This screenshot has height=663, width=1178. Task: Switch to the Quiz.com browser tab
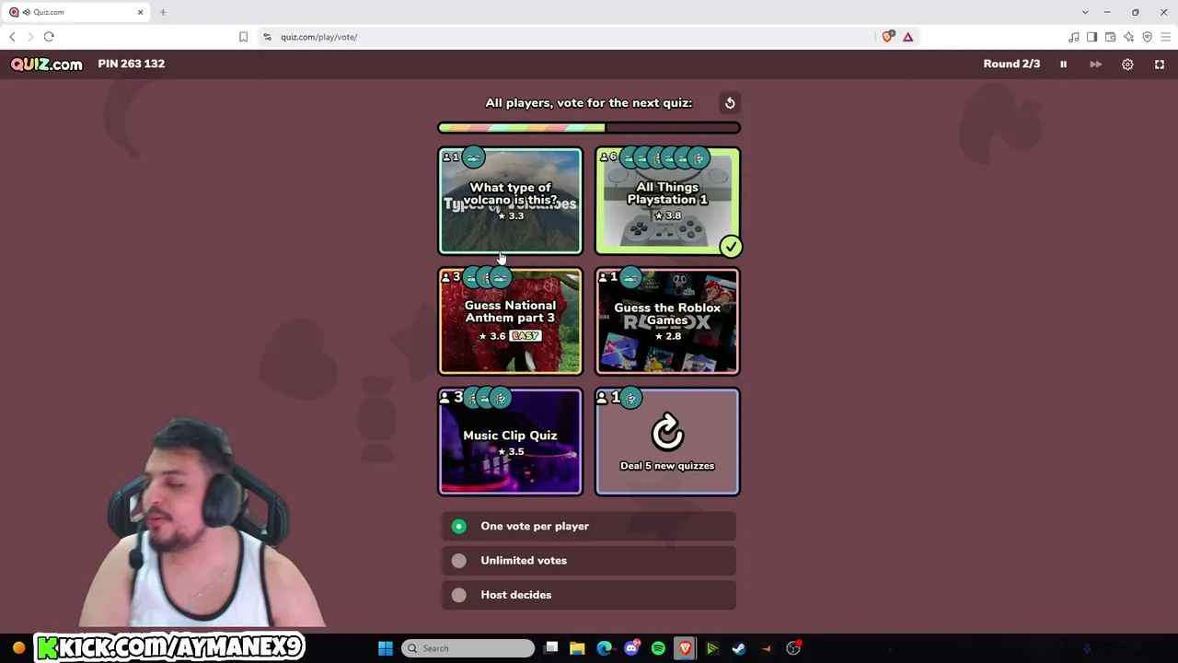[x=77, y=12]
